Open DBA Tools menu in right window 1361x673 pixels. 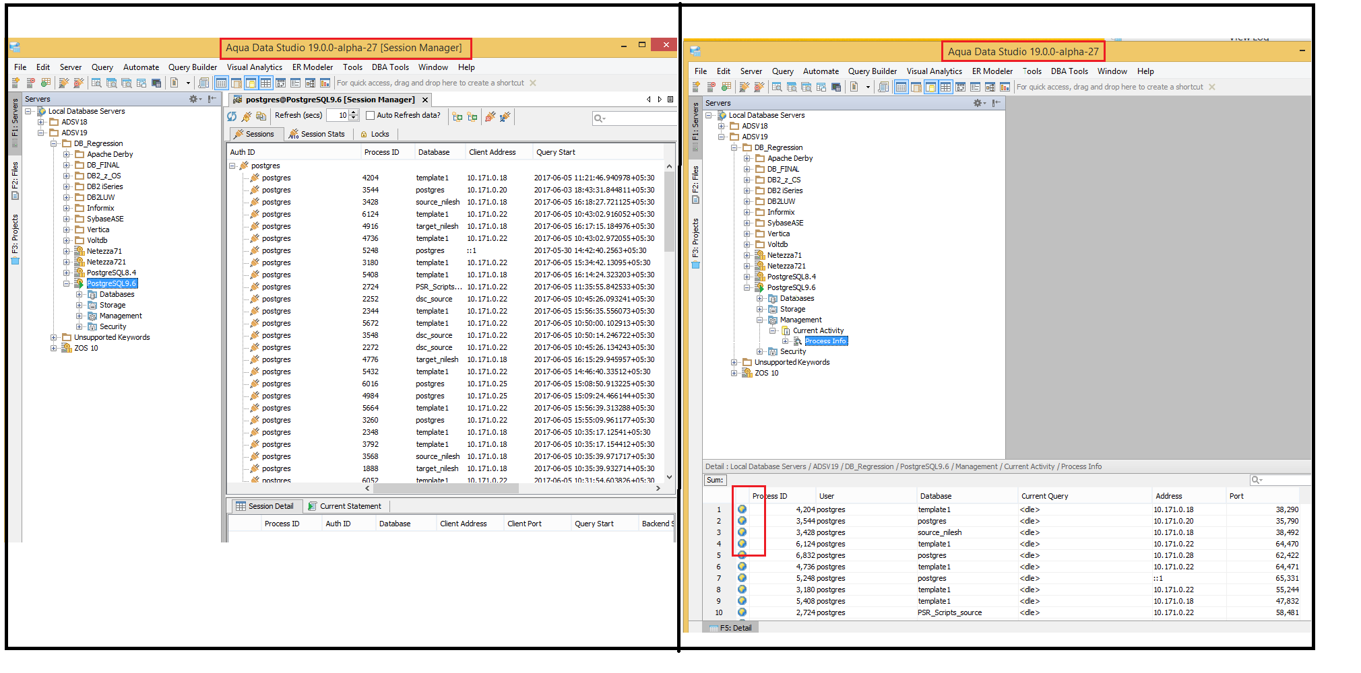coord(1069,71)
